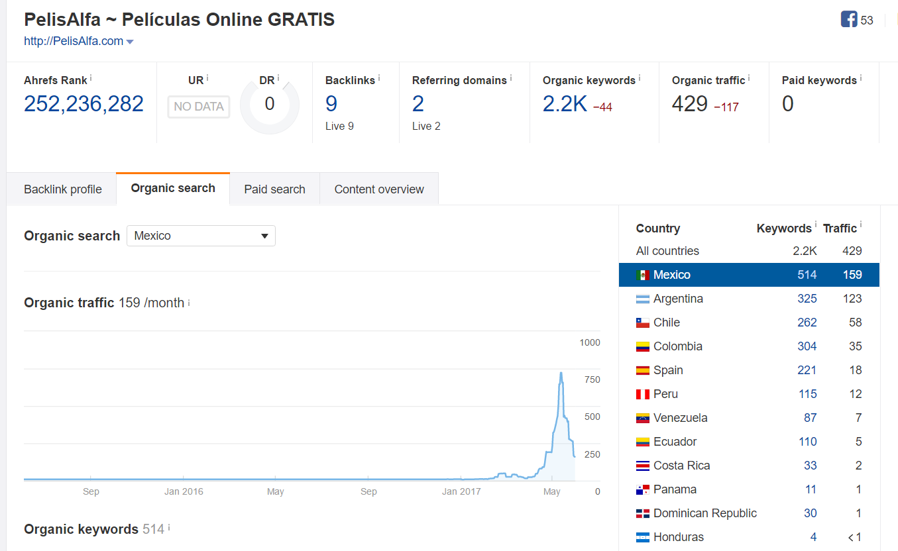Viewport: 898px width, 551px height.
Task: Click the UR 'NO DATA' box
Action: pos(199,107)
